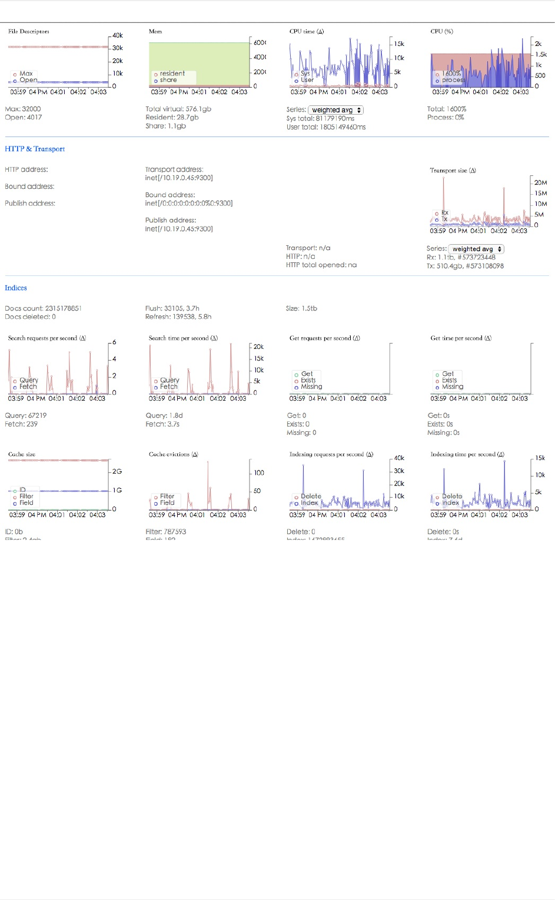
Task: Click the Search requests per second chart
Action: (58, 368)
